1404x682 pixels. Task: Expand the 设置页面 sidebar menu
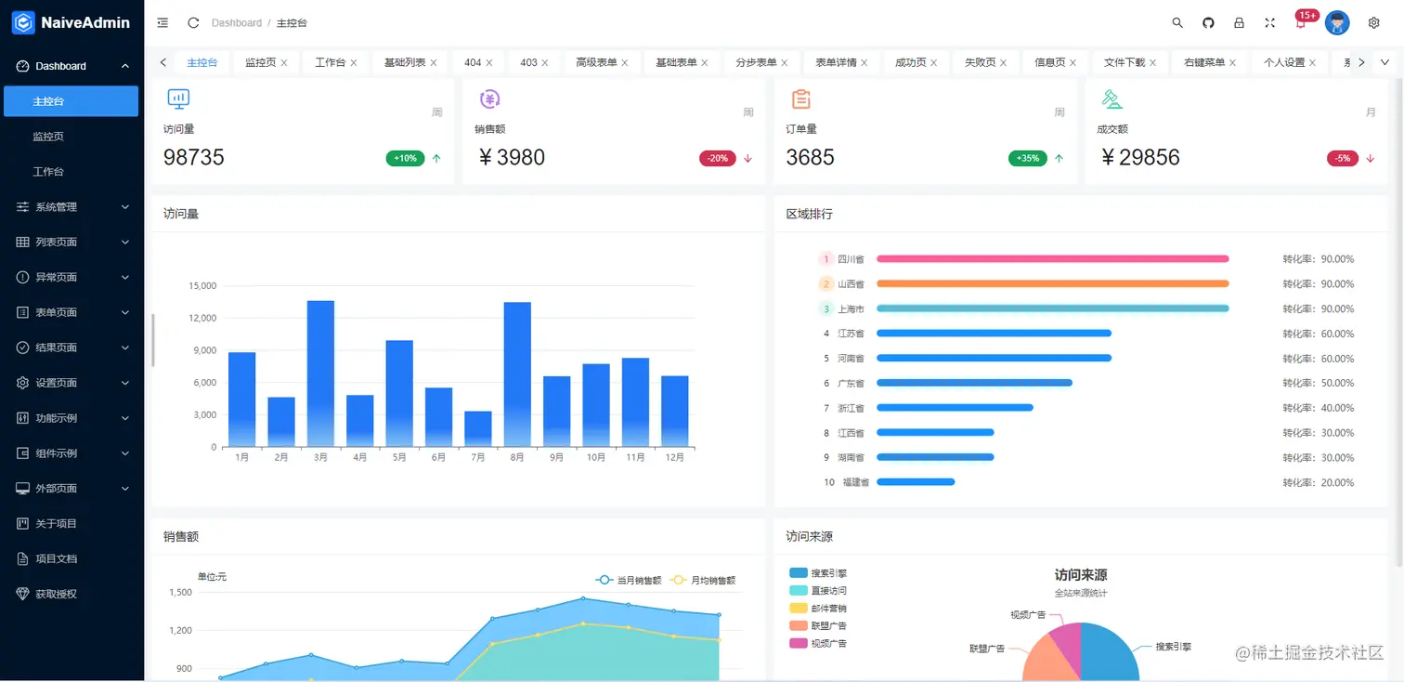coord(71,383)
